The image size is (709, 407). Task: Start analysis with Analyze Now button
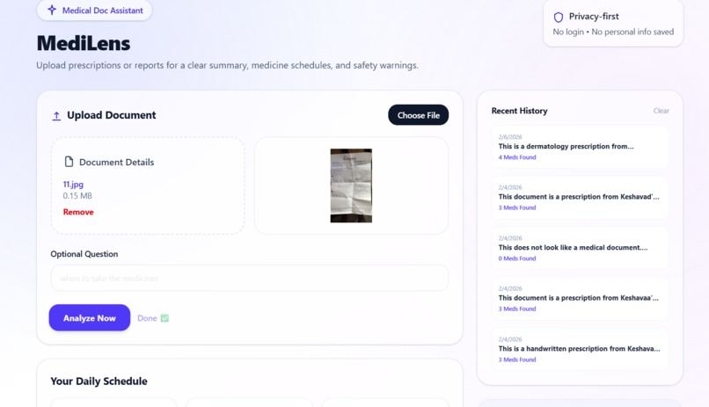(90, 317)
